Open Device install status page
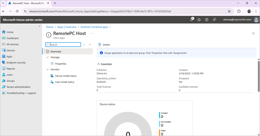This screenshot has width=260, height=136. [66, 76]
